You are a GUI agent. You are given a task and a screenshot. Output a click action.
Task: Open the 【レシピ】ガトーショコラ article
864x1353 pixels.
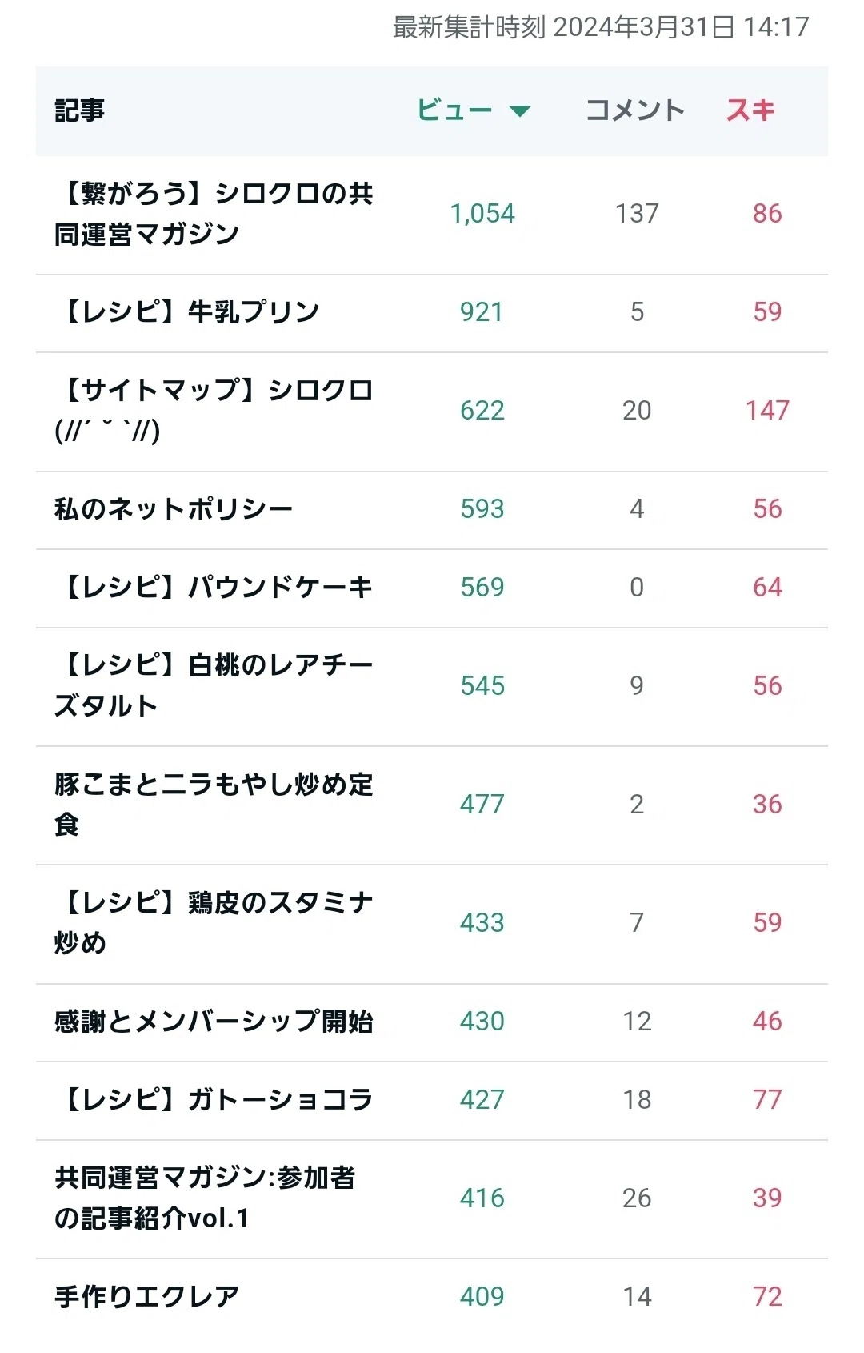[x=214, y=1100]
